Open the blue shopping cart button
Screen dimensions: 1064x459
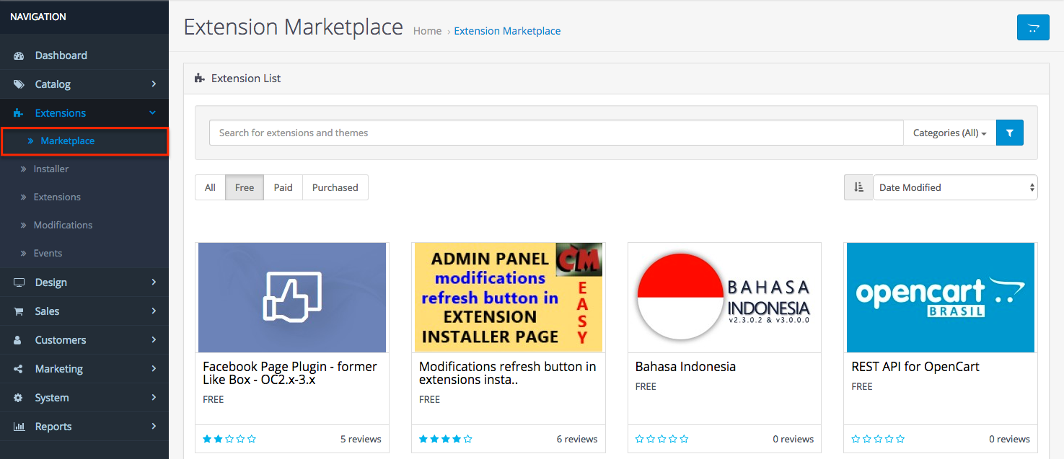click(1033, 27)
